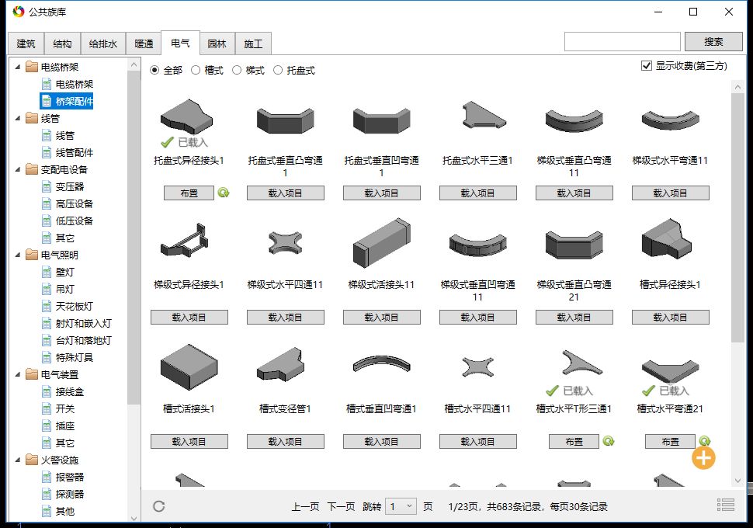The height and width of the screenshot is (528, 753).
Task: Click the content scrollbar down arrow
Action: [737, 481]
